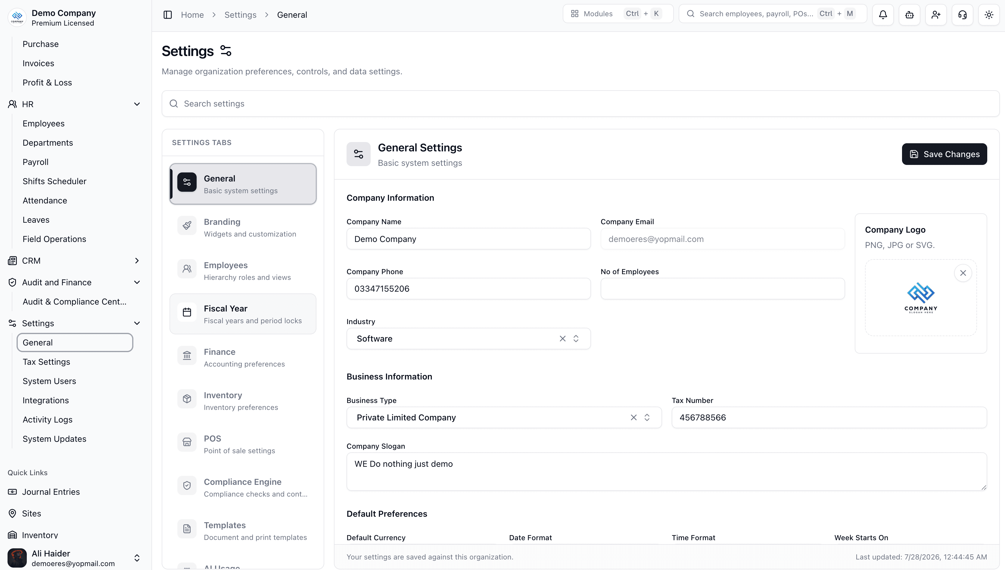
Task: Go to Home breadcrumb
Action: point(192,15)
